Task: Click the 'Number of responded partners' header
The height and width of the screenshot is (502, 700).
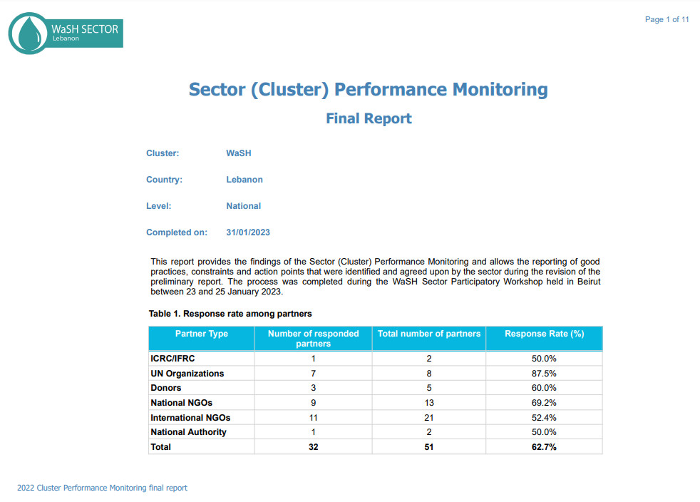Action: coord(313,339)
